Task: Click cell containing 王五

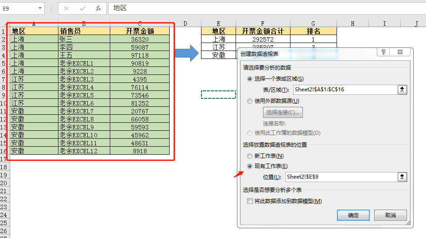Action: coord(84,55)
